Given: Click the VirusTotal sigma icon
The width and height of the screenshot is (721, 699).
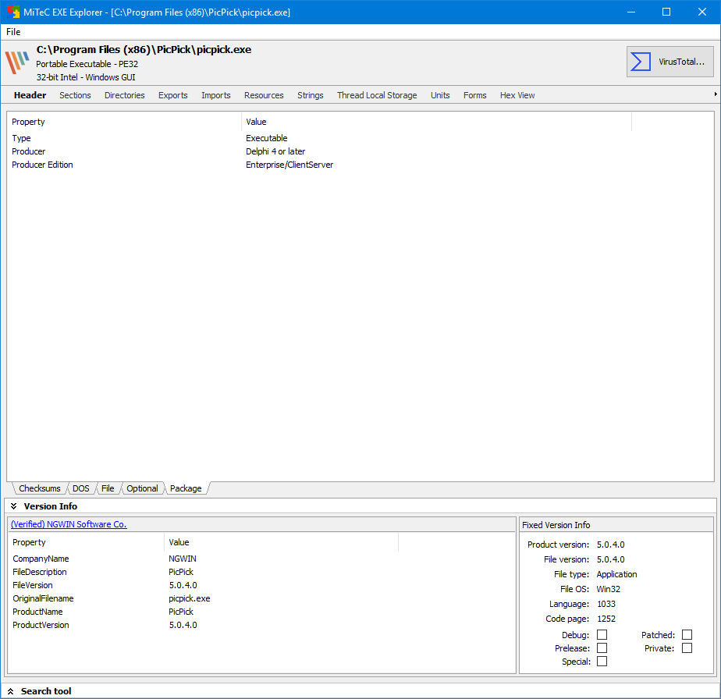Looking at the screenshot, I should [640, 62].
